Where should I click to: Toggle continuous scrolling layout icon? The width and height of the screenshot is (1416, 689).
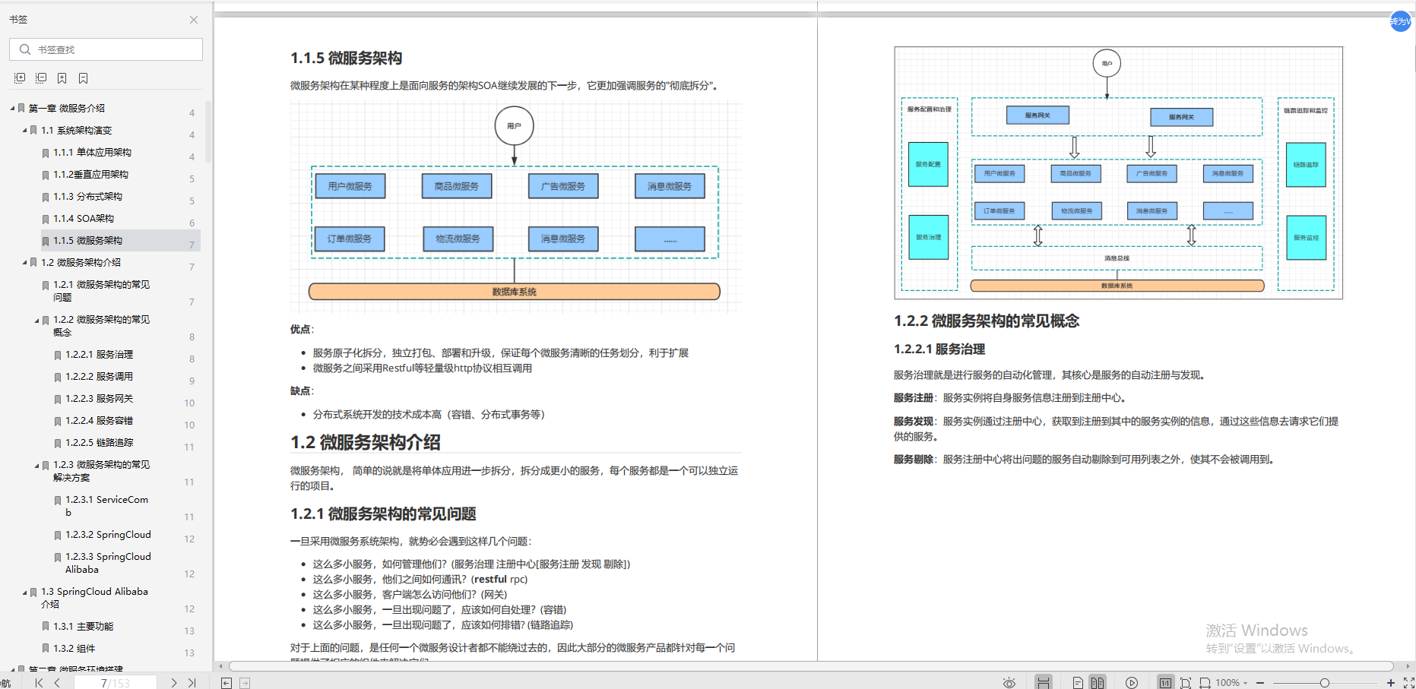[1044, 683]
